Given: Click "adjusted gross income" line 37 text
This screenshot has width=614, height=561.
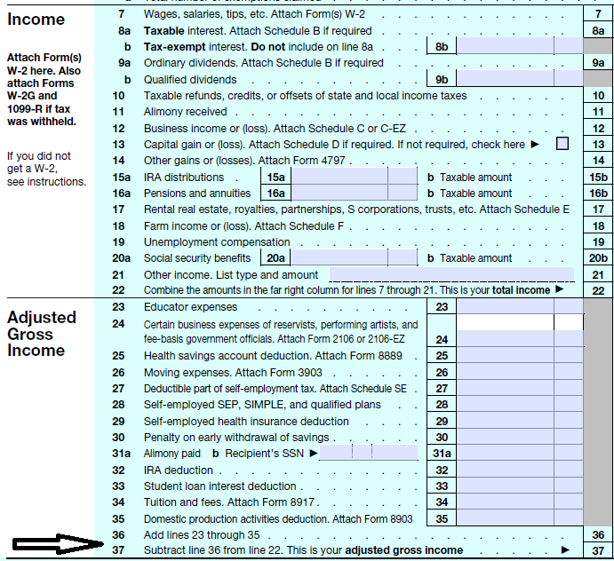Looking at the screenshot, I should (x=403, y=550).
